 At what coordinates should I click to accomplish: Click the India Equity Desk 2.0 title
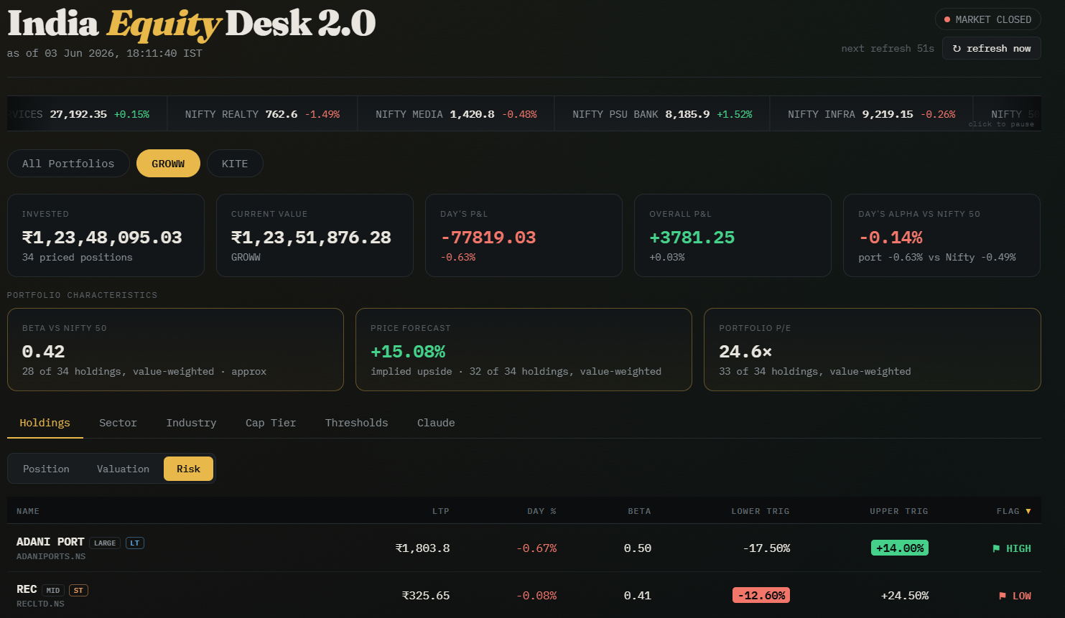coord(192,24)
